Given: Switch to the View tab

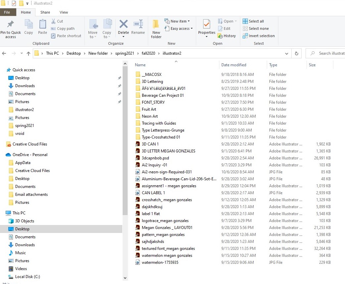Looking at the screenshot, I should coord(64,12).
